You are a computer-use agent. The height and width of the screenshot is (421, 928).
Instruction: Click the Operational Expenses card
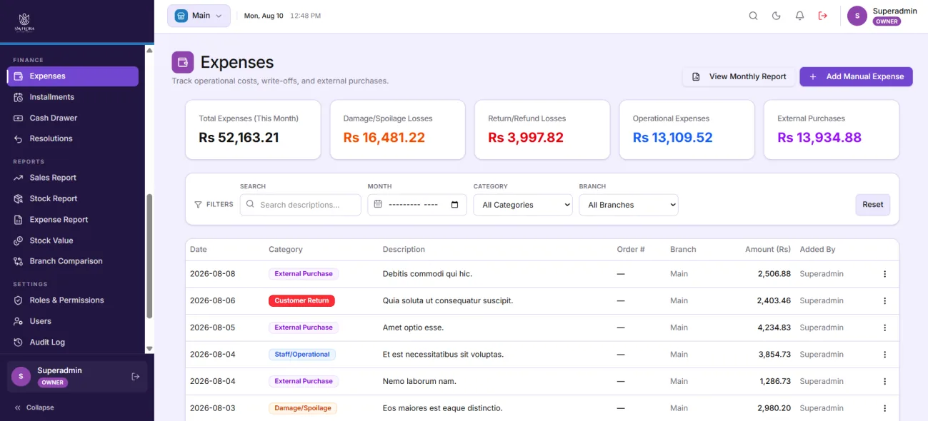point(687,130)
